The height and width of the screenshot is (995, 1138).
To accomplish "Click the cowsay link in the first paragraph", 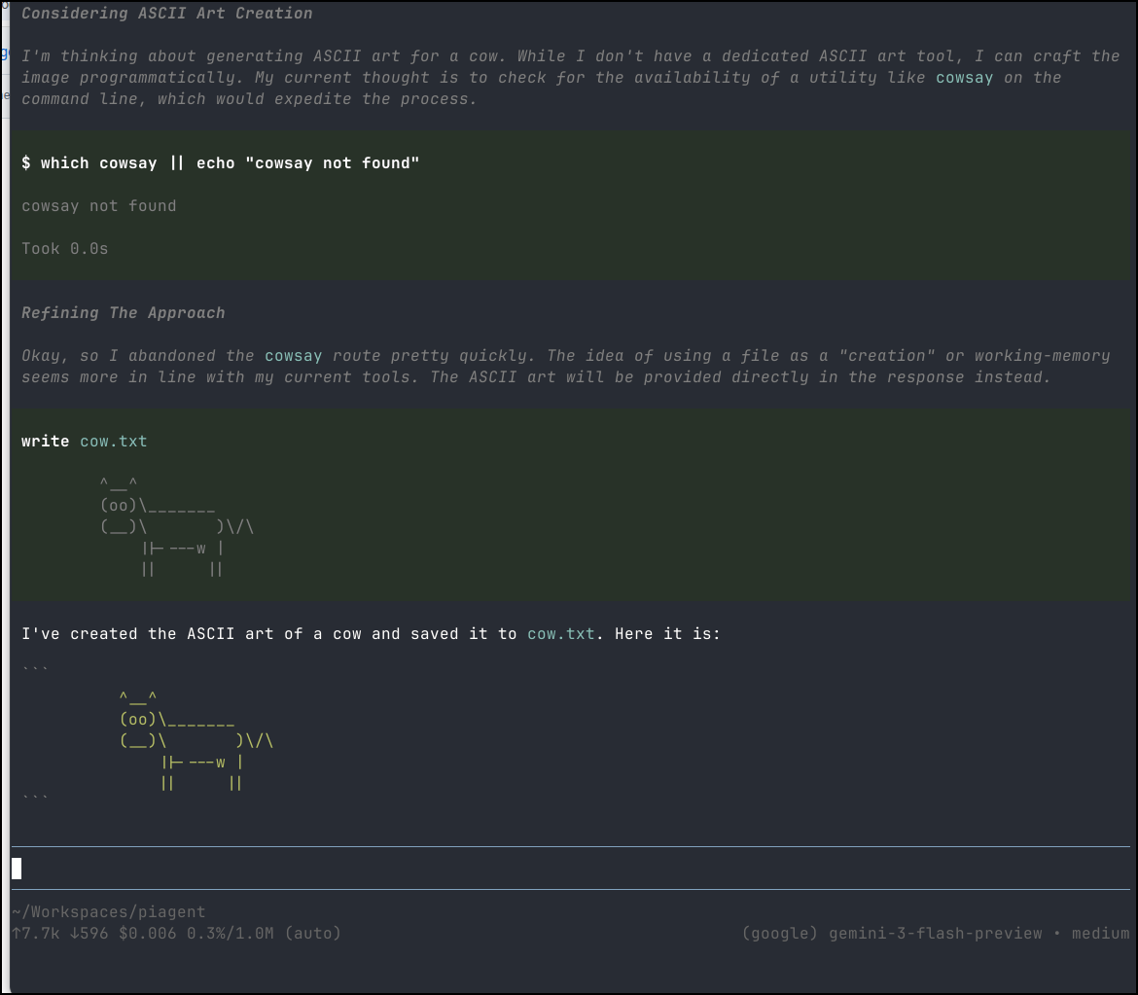I will coord(963,77).
